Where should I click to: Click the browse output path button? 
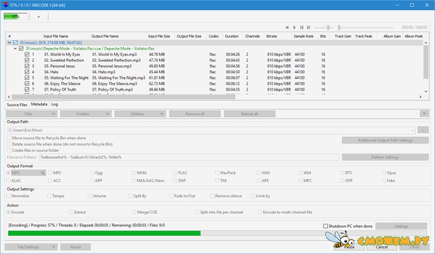[423, 130]
